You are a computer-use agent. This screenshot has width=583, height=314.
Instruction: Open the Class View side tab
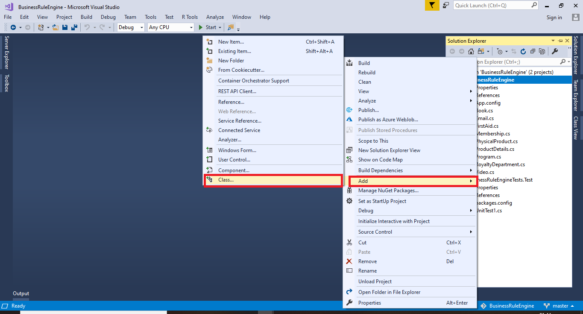pyautogui.click(x=576, y=128)
